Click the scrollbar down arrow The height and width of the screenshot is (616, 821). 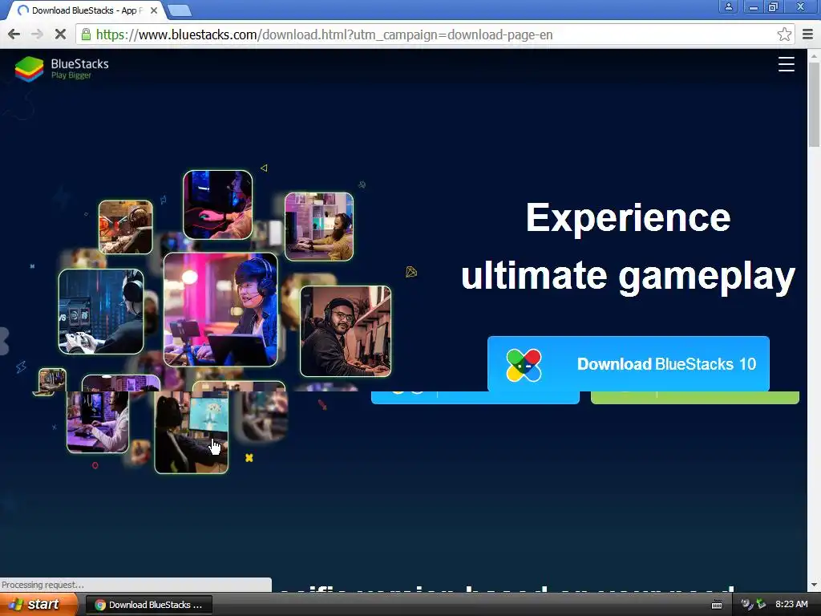click(x=814, y=585)
